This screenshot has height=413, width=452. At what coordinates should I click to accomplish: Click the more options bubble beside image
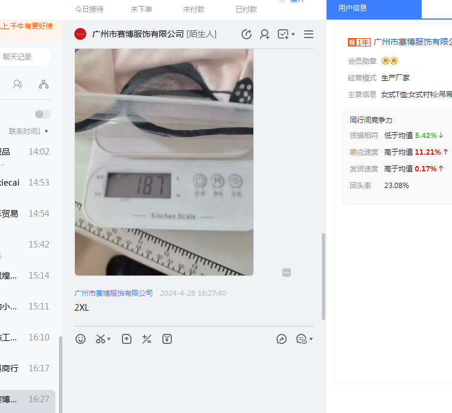coord(287,273)
